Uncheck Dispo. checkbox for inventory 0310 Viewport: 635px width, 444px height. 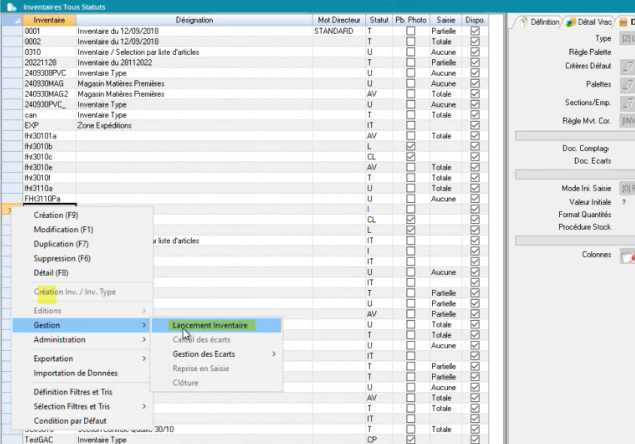474,53
